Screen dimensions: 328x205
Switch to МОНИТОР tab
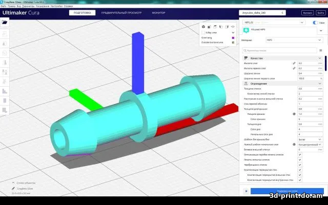point(158,13)
